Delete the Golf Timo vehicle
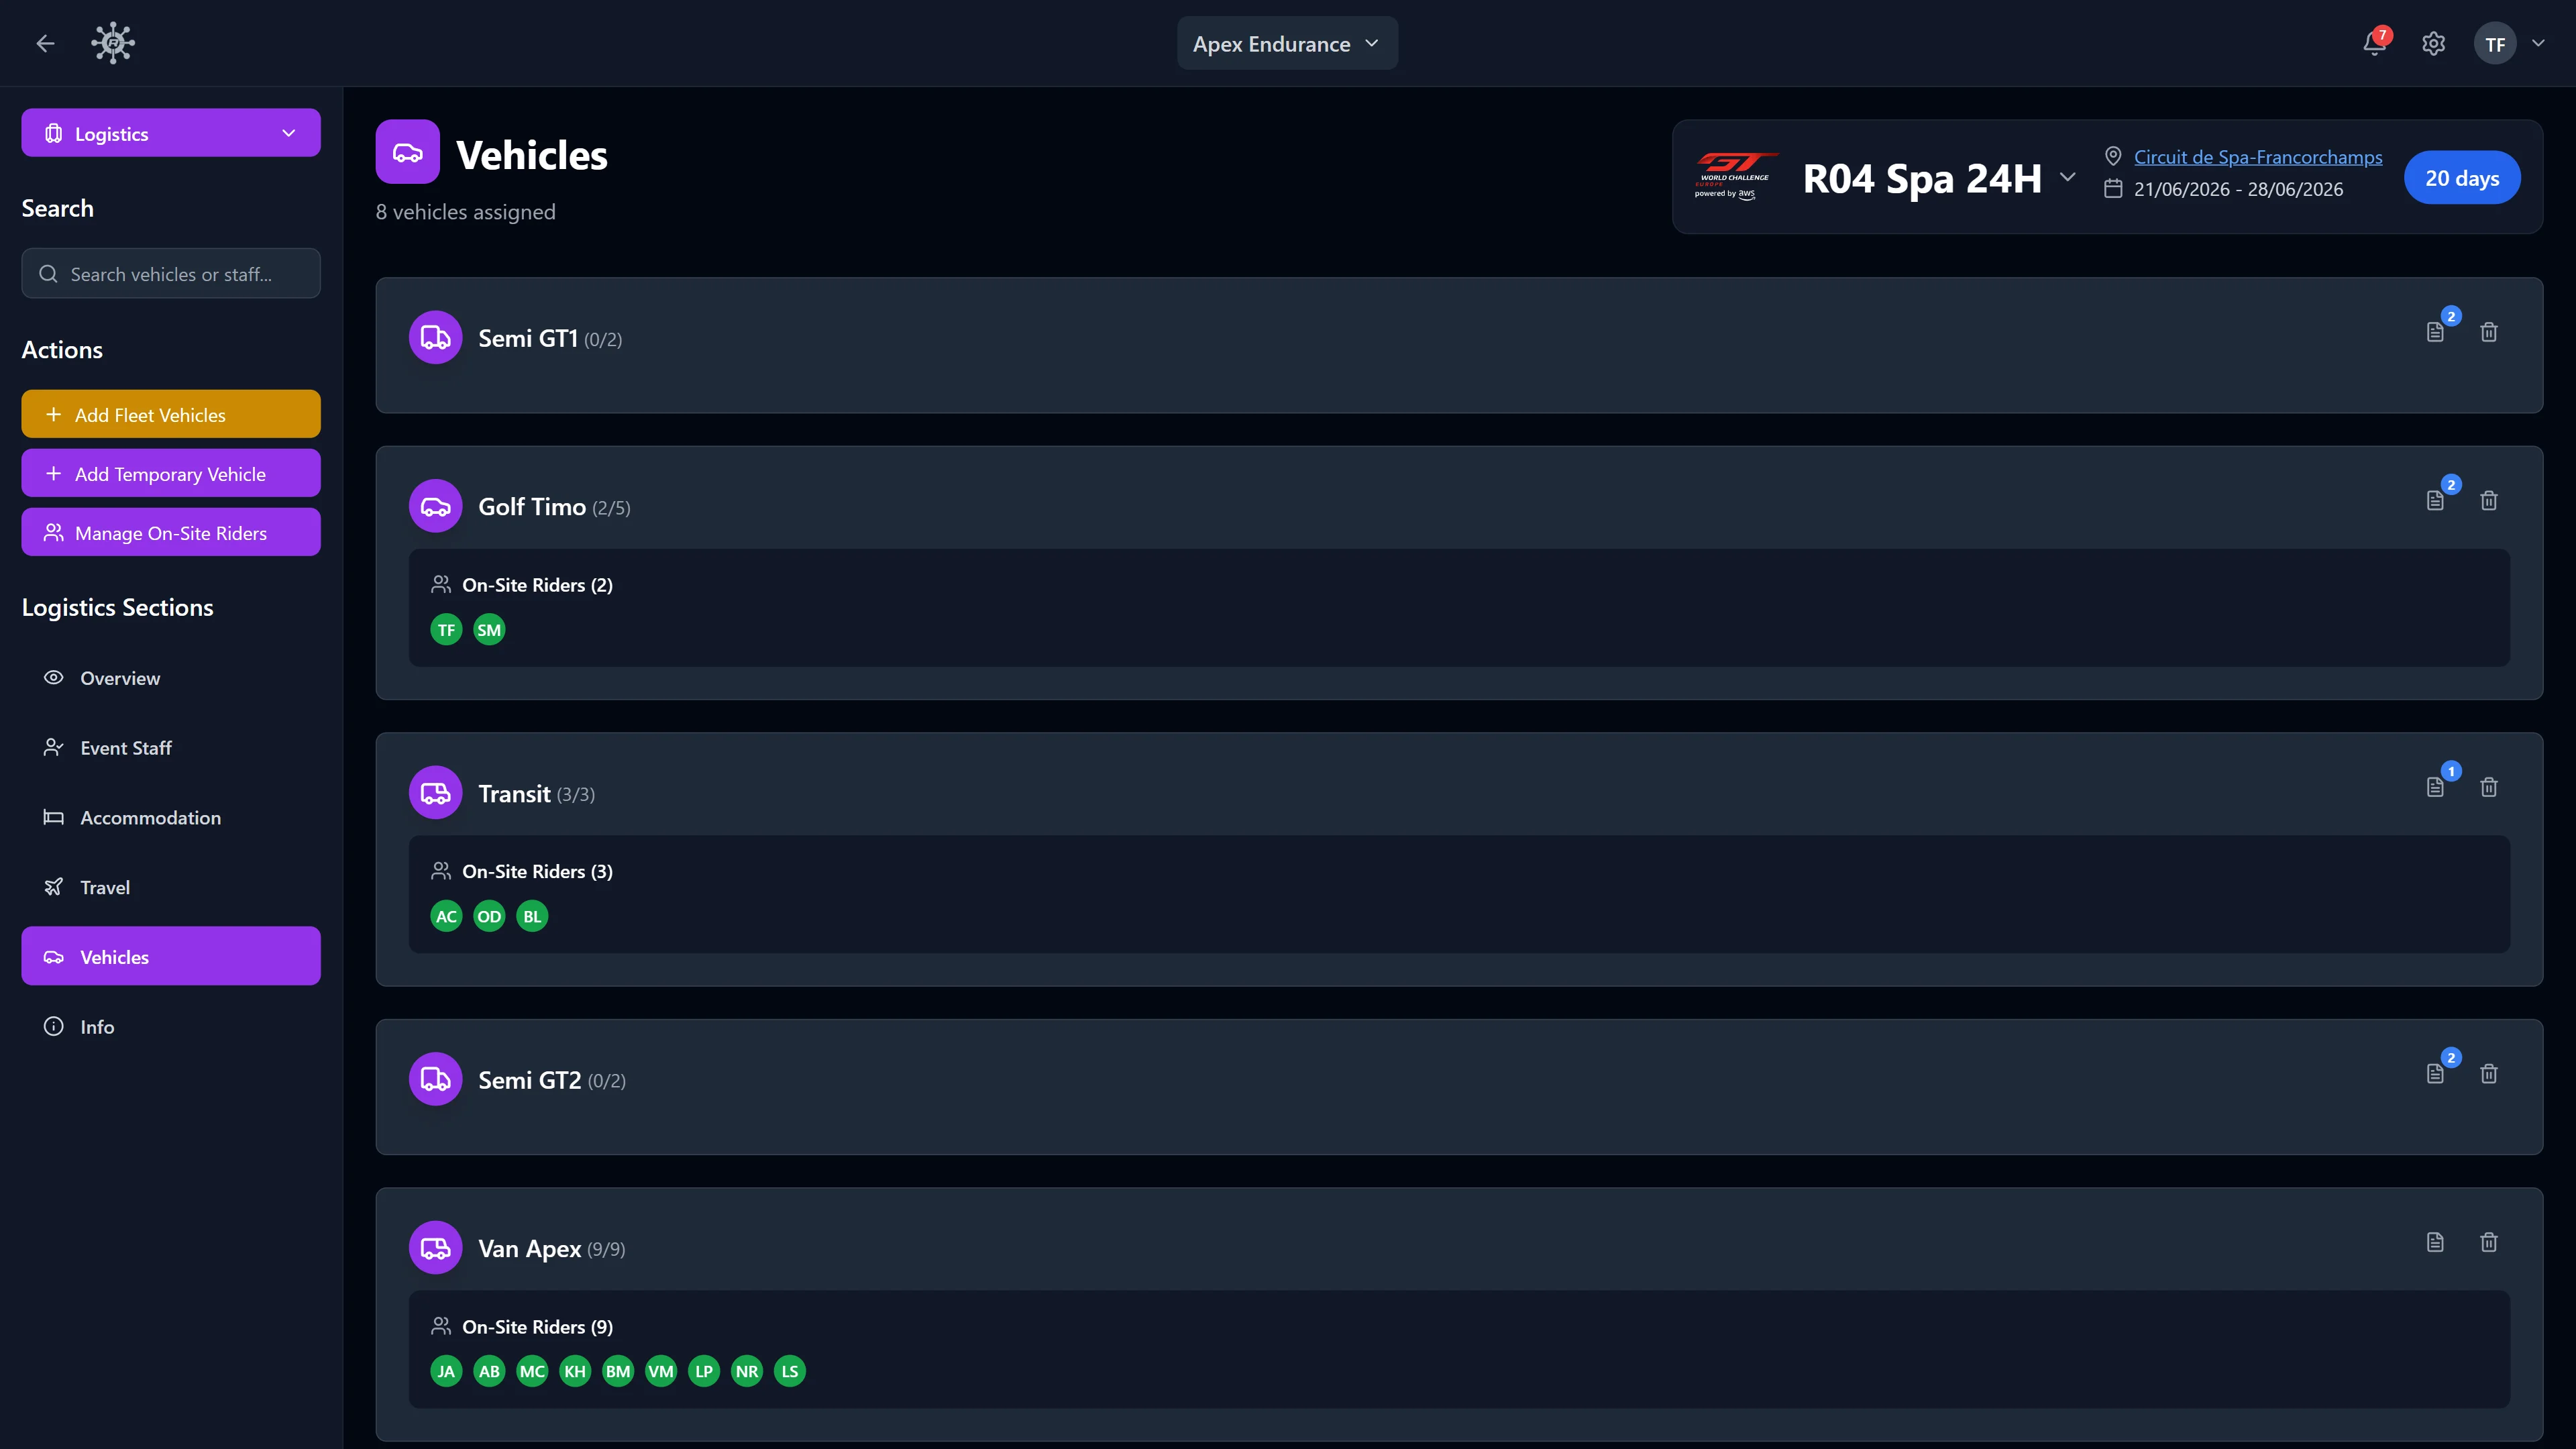2576x1449 pixels. [2489, 500]
